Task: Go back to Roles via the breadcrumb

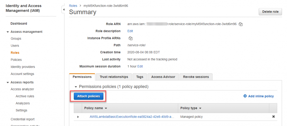Action: [x=73, y=6]
